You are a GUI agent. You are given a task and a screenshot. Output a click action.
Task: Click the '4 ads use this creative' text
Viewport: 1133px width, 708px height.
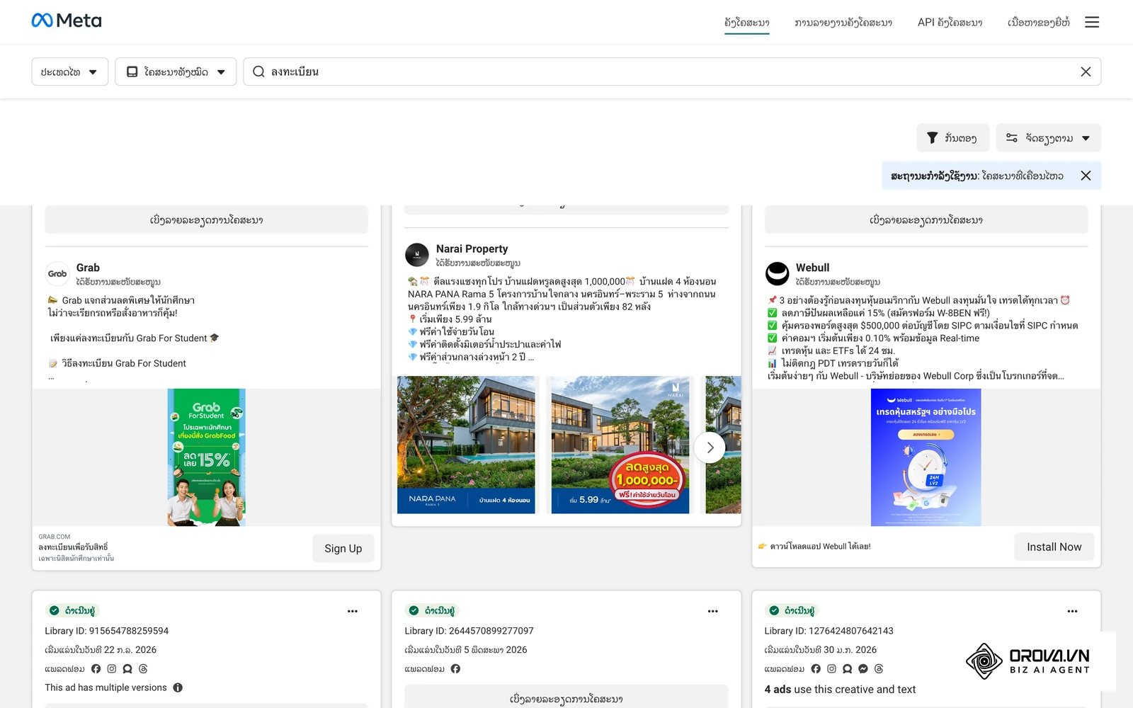point(840,690)
